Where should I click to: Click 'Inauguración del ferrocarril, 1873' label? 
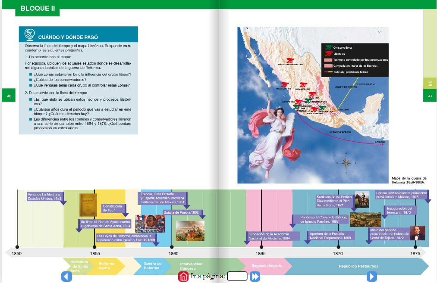(400, 210)
